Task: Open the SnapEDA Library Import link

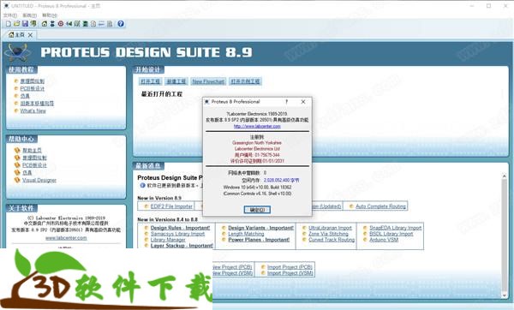Action: 395,228
